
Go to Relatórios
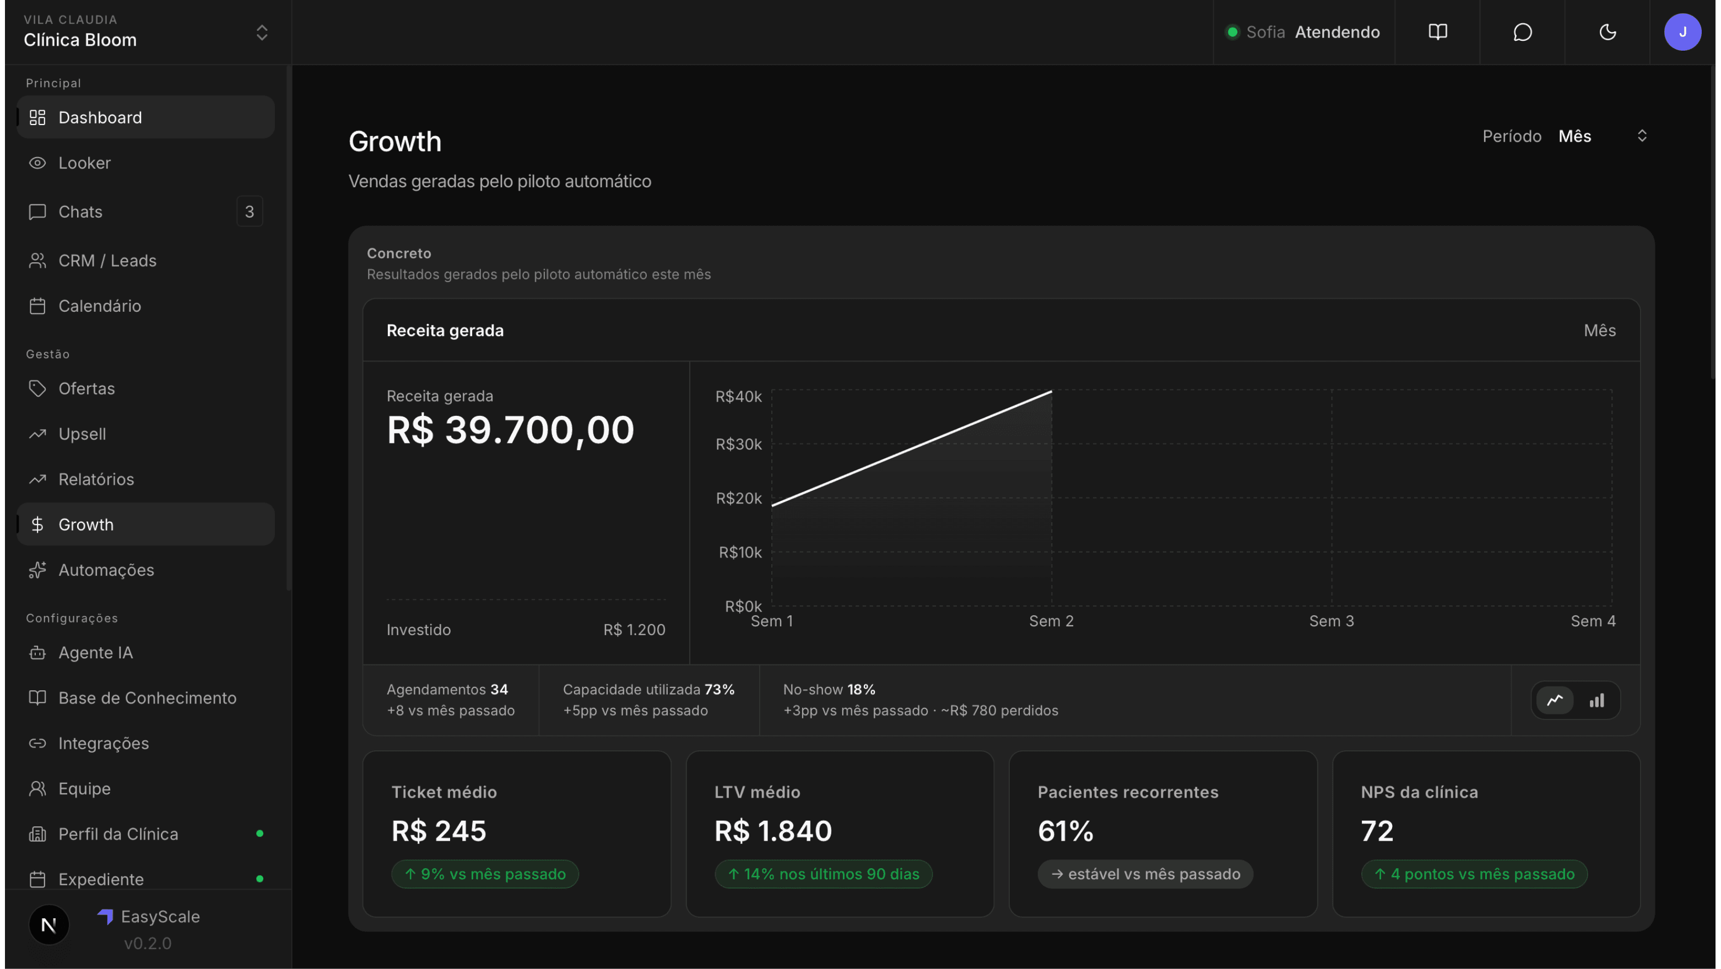tap(145, 479)
